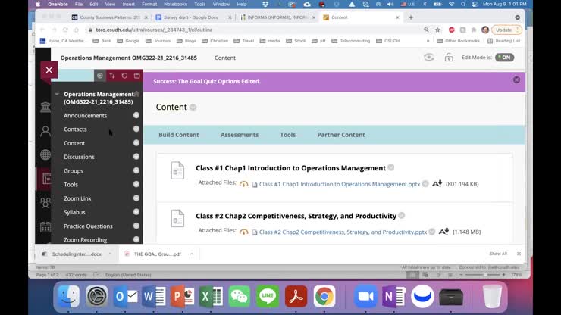The image size is (561, 315).
Task: Click the add menu item plus icon
Action: (x=100, y=76)
